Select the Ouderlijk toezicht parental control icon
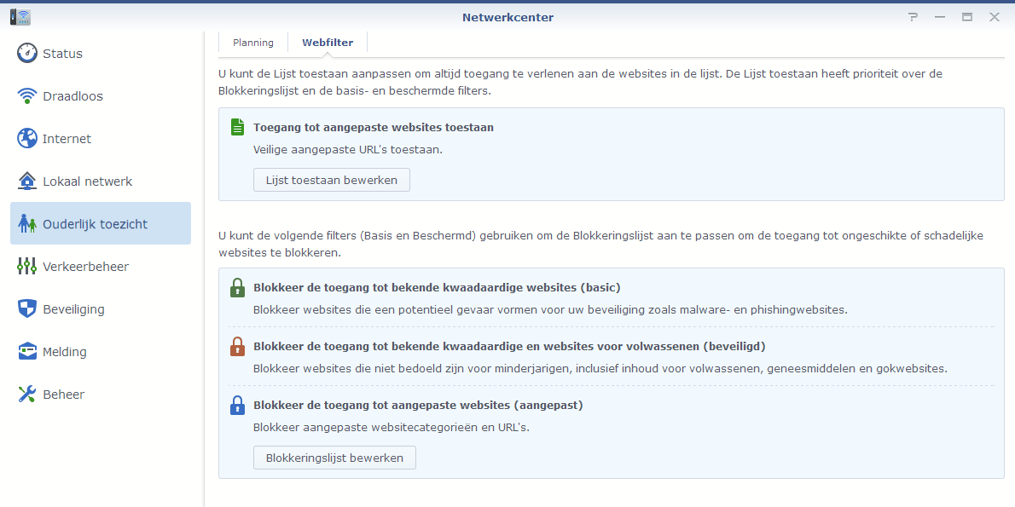1015x507 pixels. [x=26, y=223]
